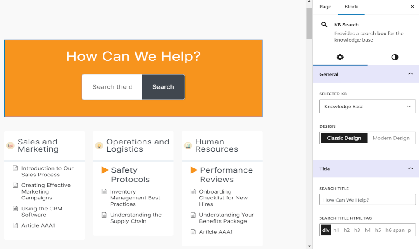The image size is (419, 249).
Task: Click the Human Resources category icon
Action: [188, 146]
